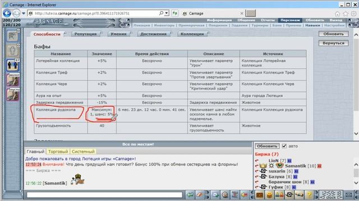Click the молот sidebar icon

click(x=13, y=80)
